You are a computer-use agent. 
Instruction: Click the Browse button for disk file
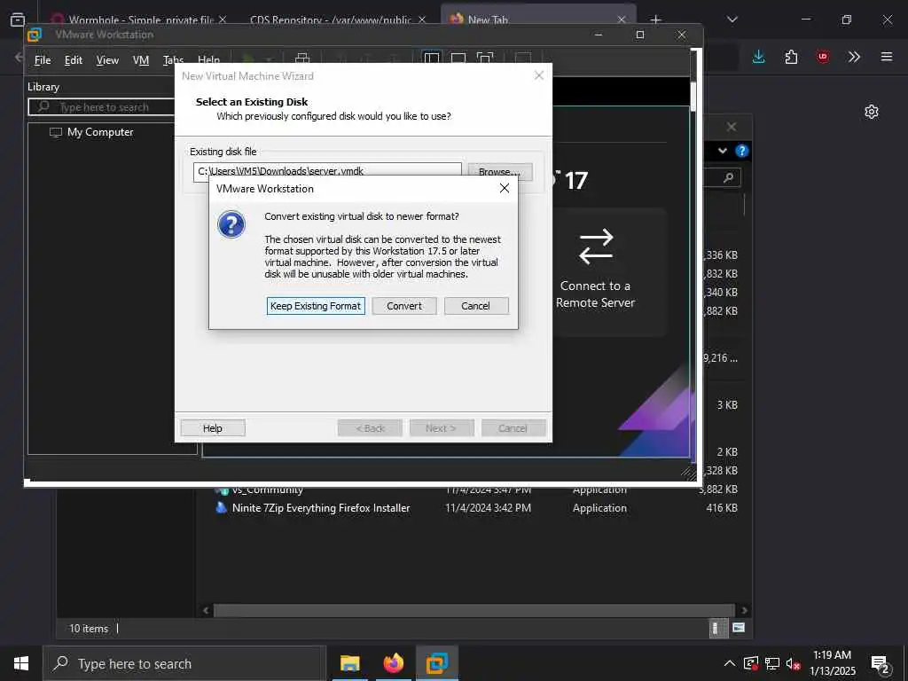500,171
